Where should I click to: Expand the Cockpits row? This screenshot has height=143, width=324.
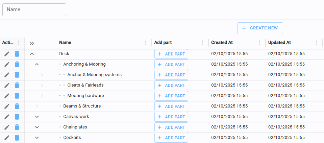(37, 138)
